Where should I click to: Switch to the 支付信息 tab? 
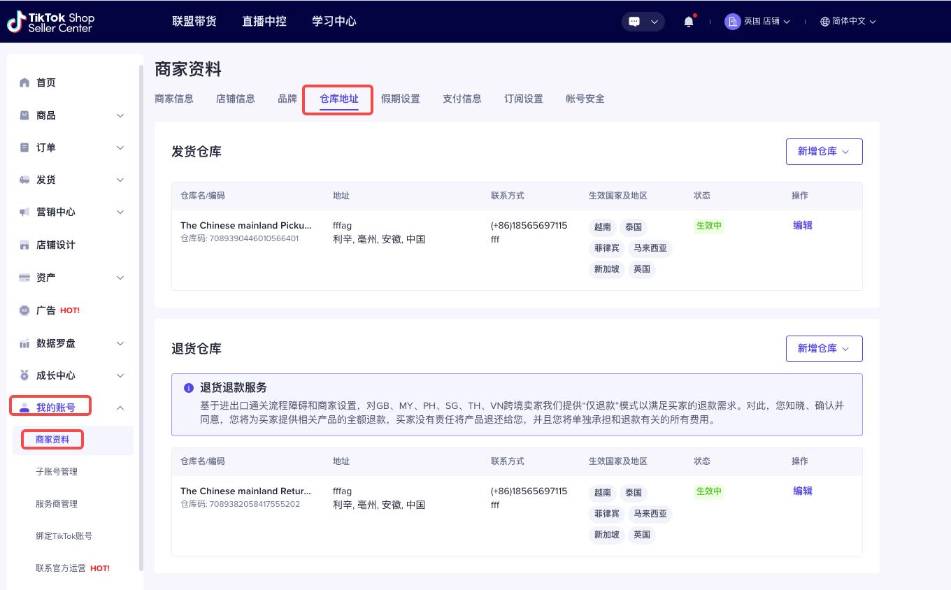pos(462,99)
